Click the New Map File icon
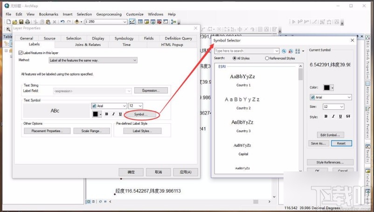 click(8, 22)
